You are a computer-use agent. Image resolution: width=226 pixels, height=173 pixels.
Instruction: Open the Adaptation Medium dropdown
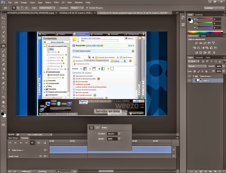click(x=77, y=8)
